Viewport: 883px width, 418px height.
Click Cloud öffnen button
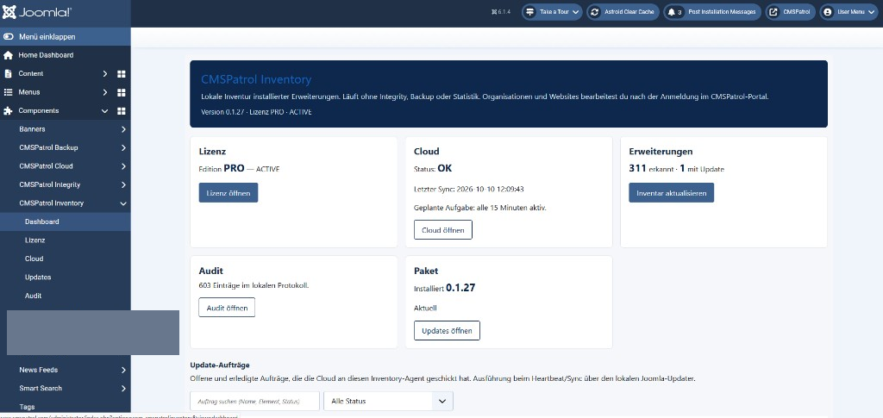443,229
